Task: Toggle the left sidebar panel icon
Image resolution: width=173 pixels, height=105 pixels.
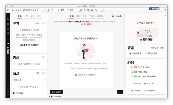Action: pos(8,10)
